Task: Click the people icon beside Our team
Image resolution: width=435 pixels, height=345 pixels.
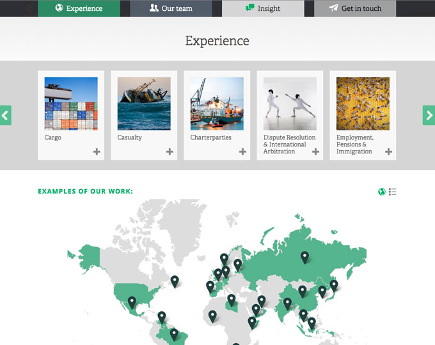Action: [154, 8]
